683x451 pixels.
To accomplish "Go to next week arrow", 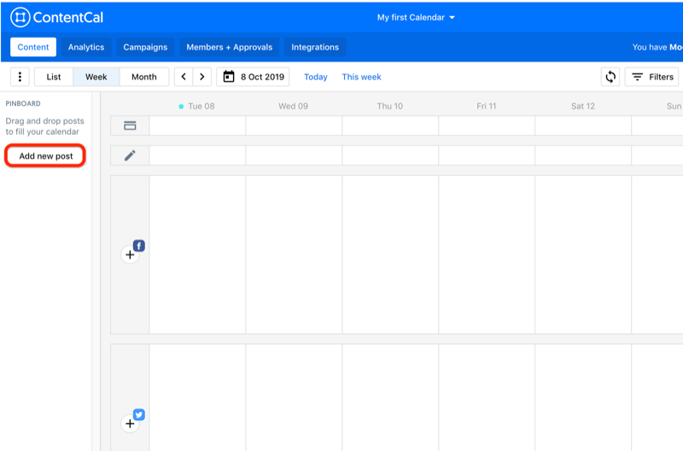I will pyautogui.click(x=202, y=77).
